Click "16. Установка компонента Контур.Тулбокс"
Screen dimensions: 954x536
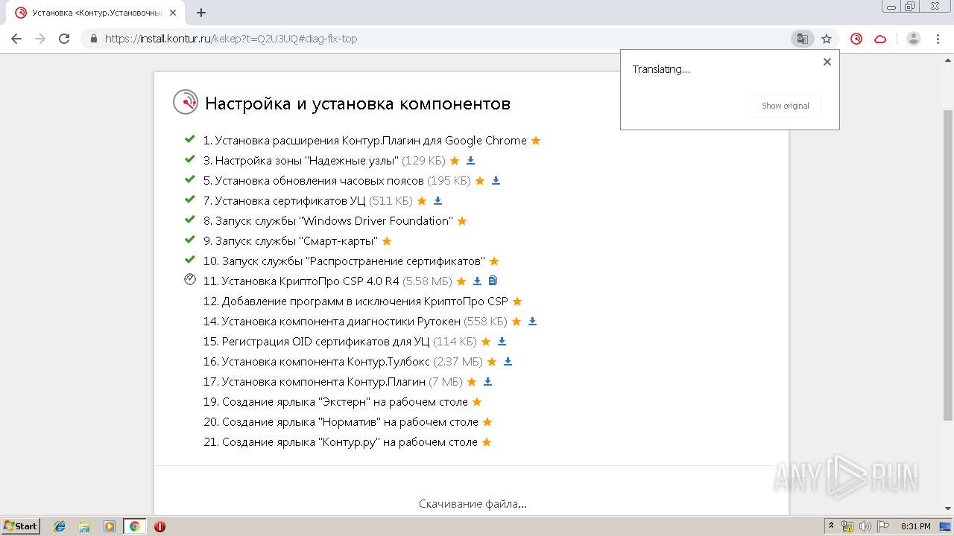317,361
